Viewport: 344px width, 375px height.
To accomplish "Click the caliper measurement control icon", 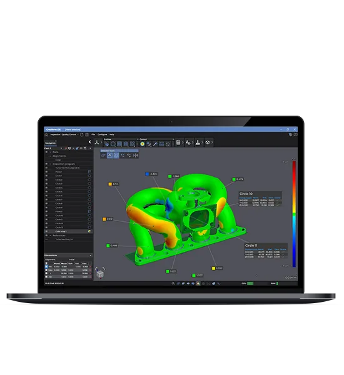I will coord(161,144).
